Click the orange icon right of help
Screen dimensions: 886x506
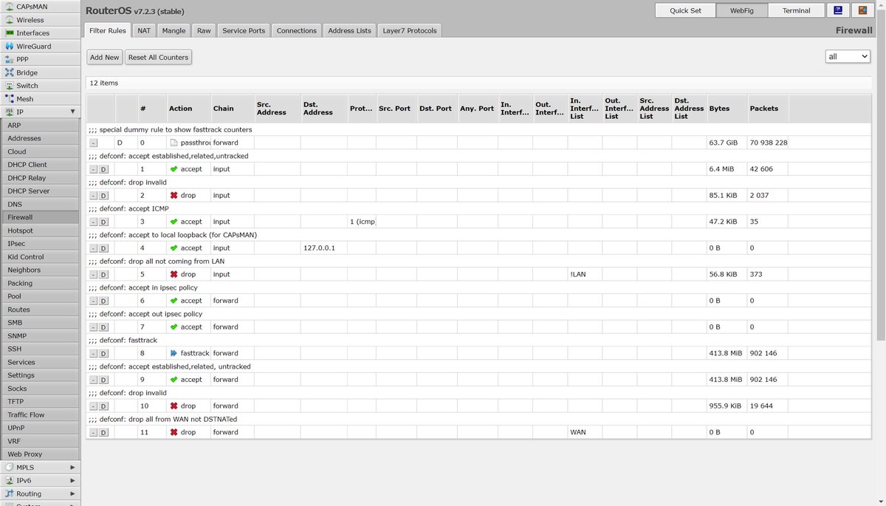[x=862, y=10]
